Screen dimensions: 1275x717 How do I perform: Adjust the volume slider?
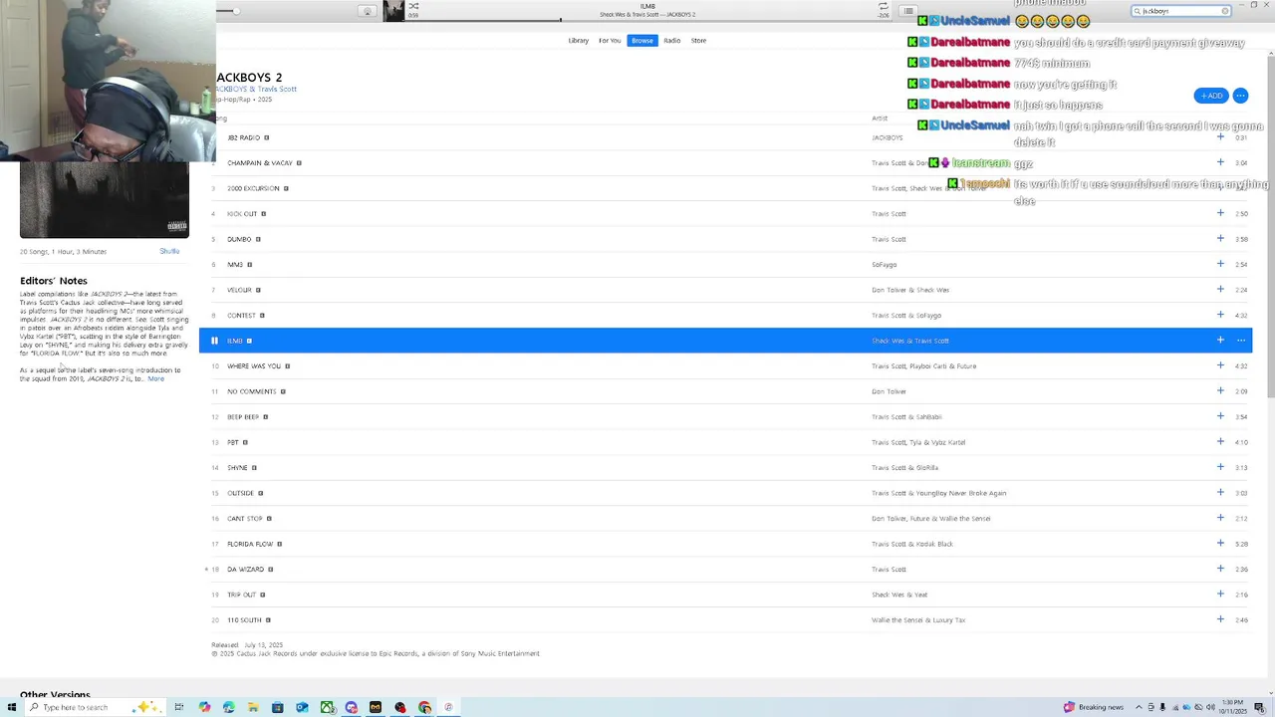click(x=234, y=11)
